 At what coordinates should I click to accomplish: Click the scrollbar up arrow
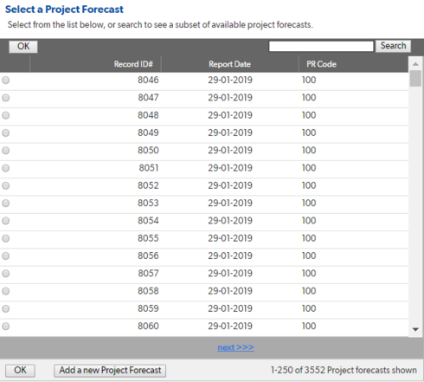pos(415,64)
